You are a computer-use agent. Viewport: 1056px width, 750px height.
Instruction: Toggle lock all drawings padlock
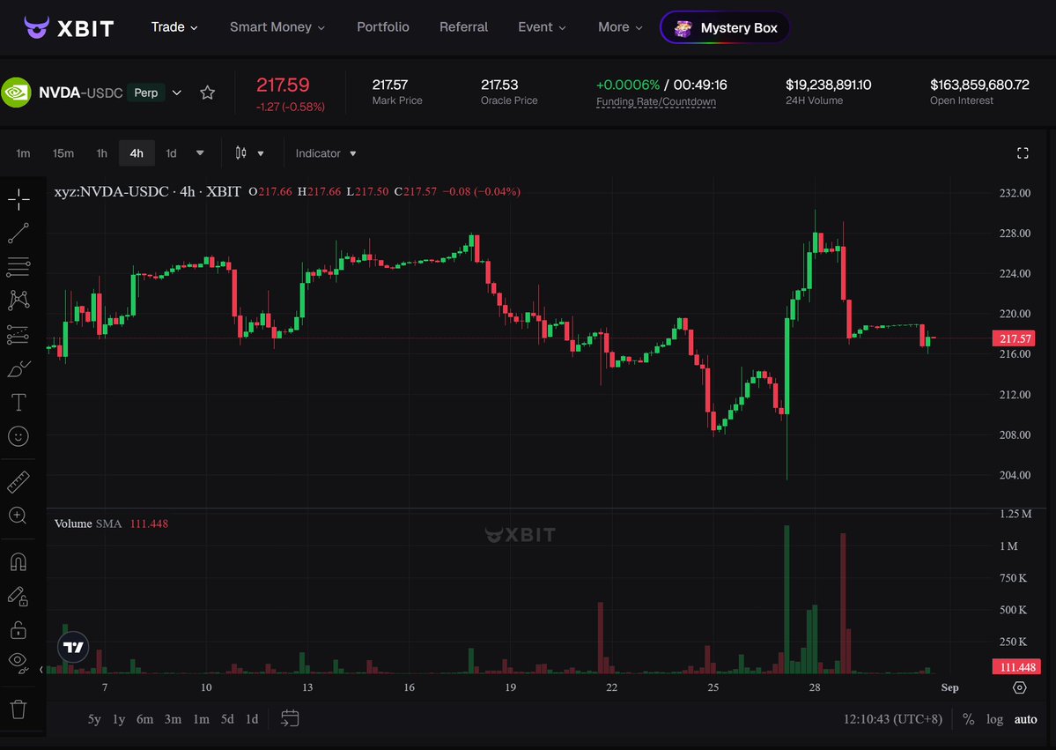(x=18, y=630)
